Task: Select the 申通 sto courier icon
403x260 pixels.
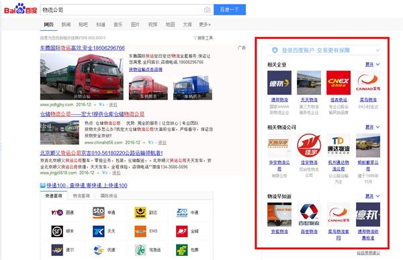Action: point(99,212)
